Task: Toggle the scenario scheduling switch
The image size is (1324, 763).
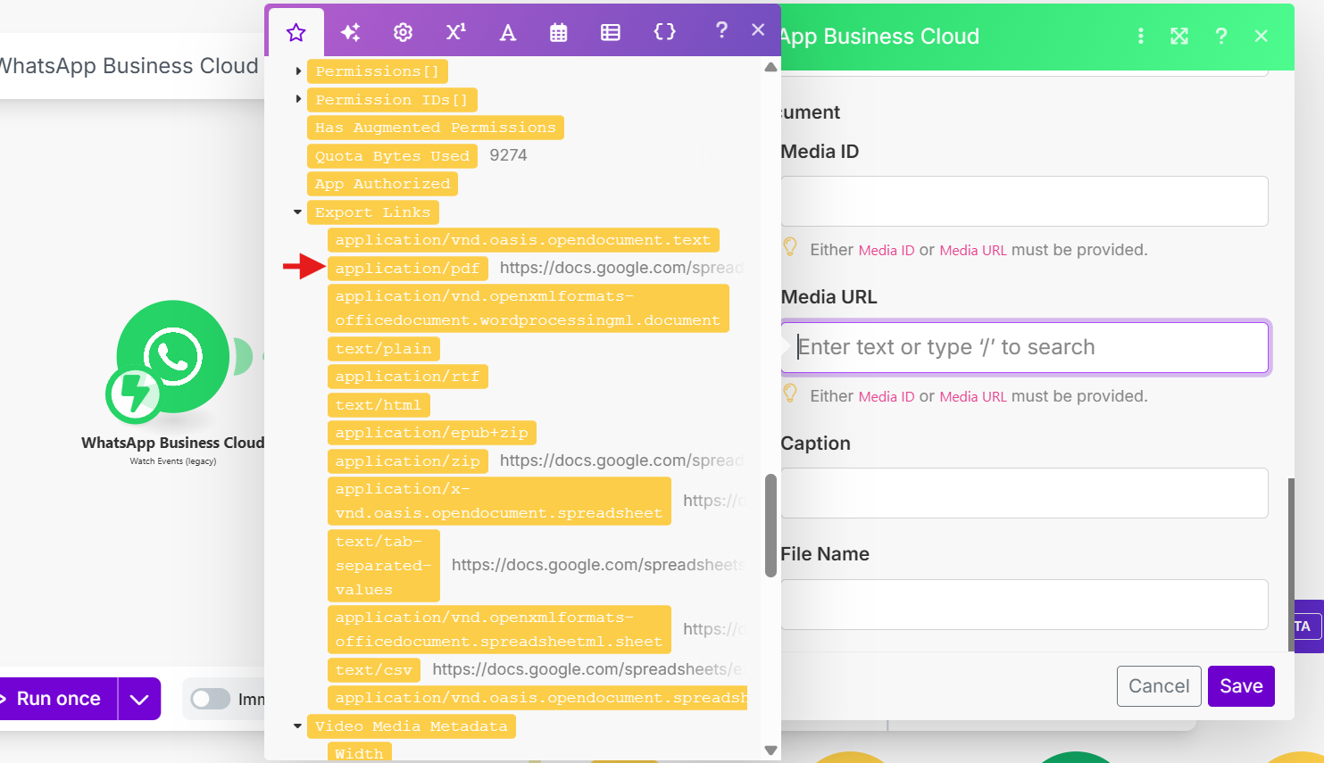Action: coord(211,699)
